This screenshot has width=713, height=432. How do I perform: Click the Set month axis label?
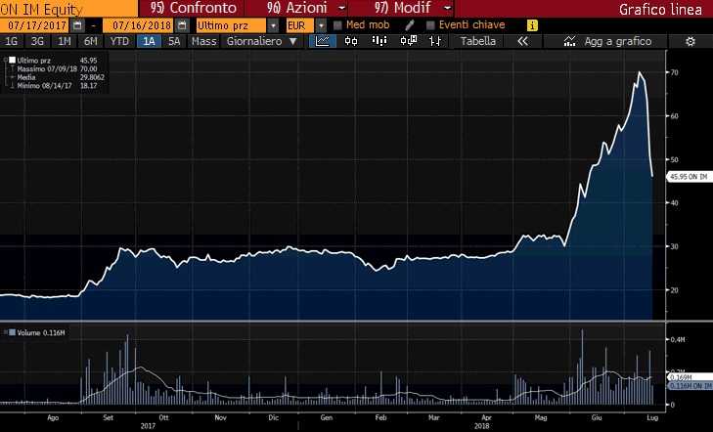[x=108, y=417]
